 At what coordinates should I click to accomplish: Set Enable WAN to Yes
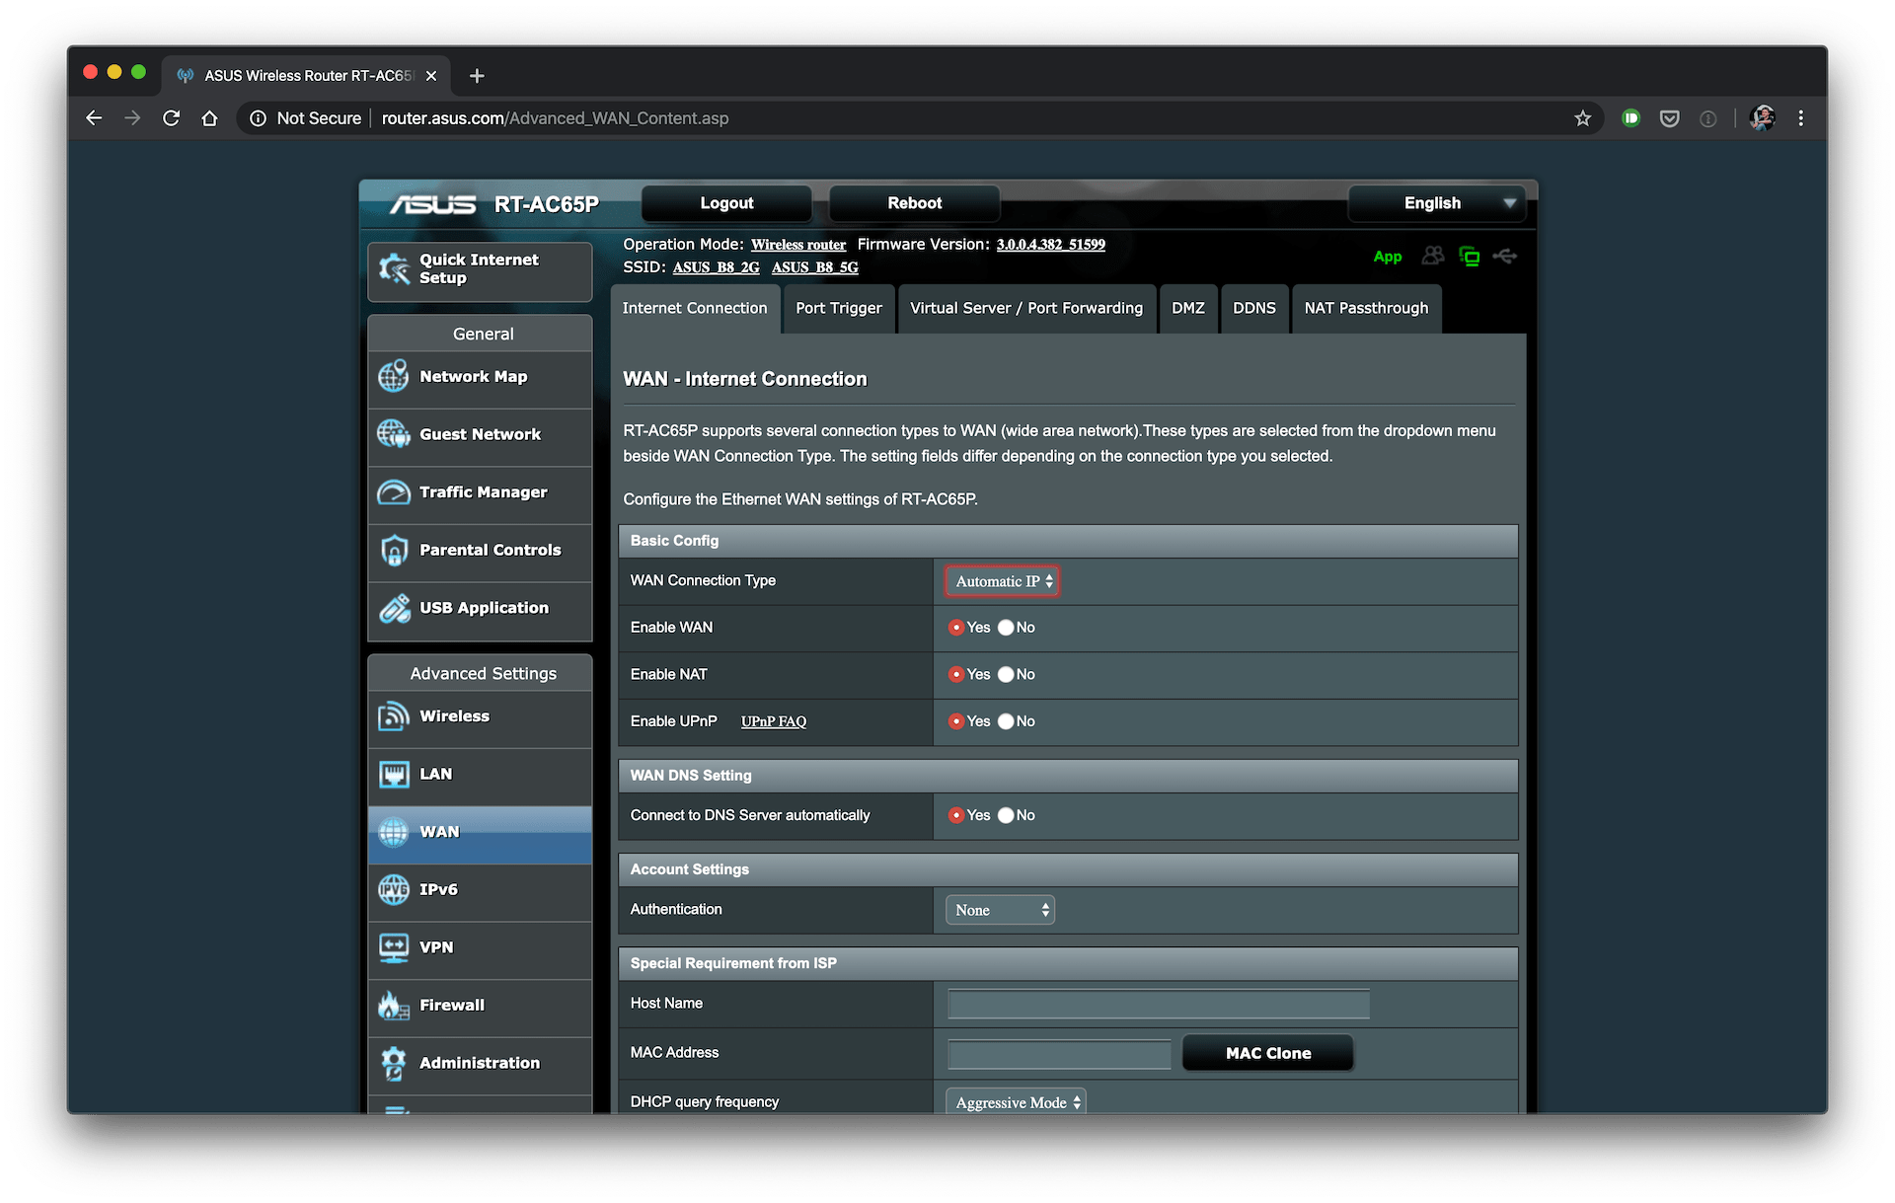(956, 628)
